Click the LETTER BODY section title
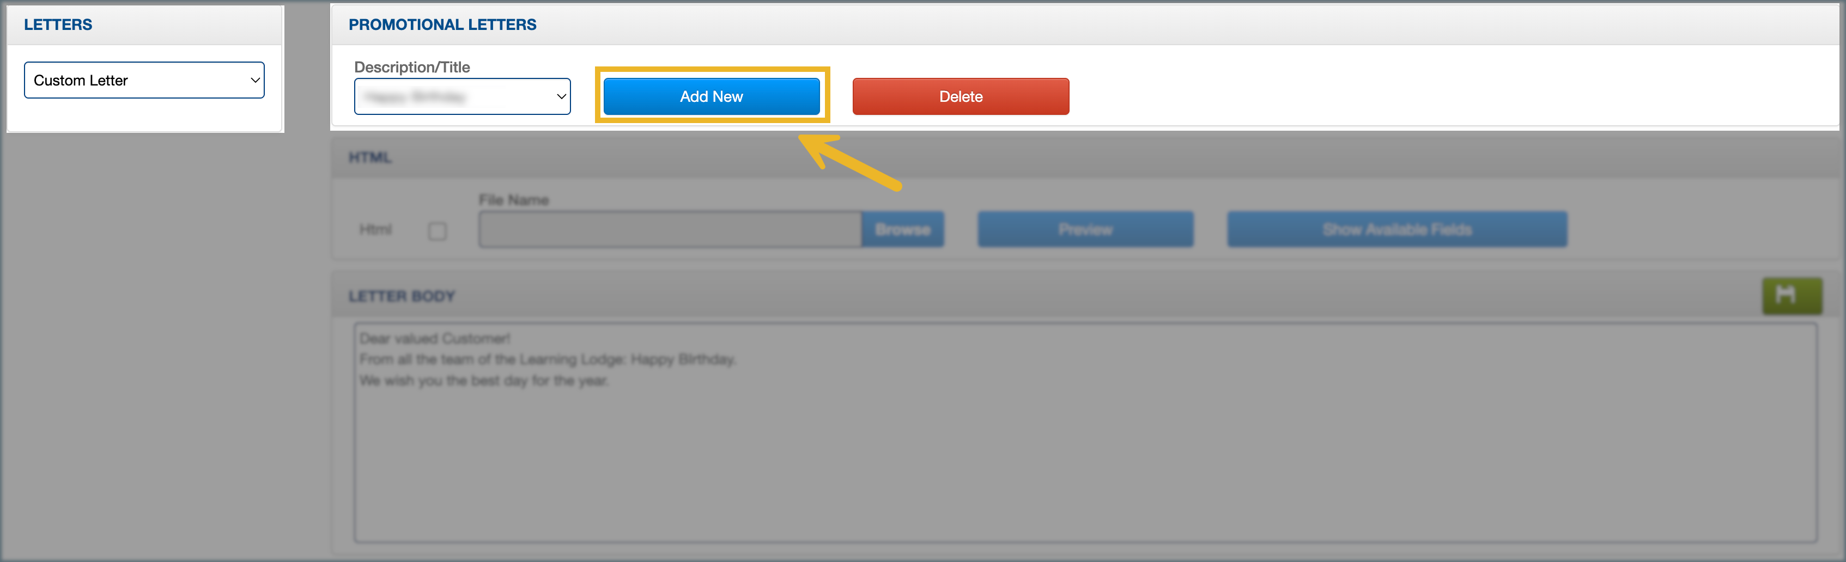The image size is (1846, 562). [402, 296]
